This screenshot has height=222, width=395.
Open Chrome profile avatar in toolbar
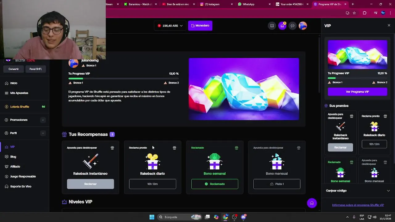(383, 13)
